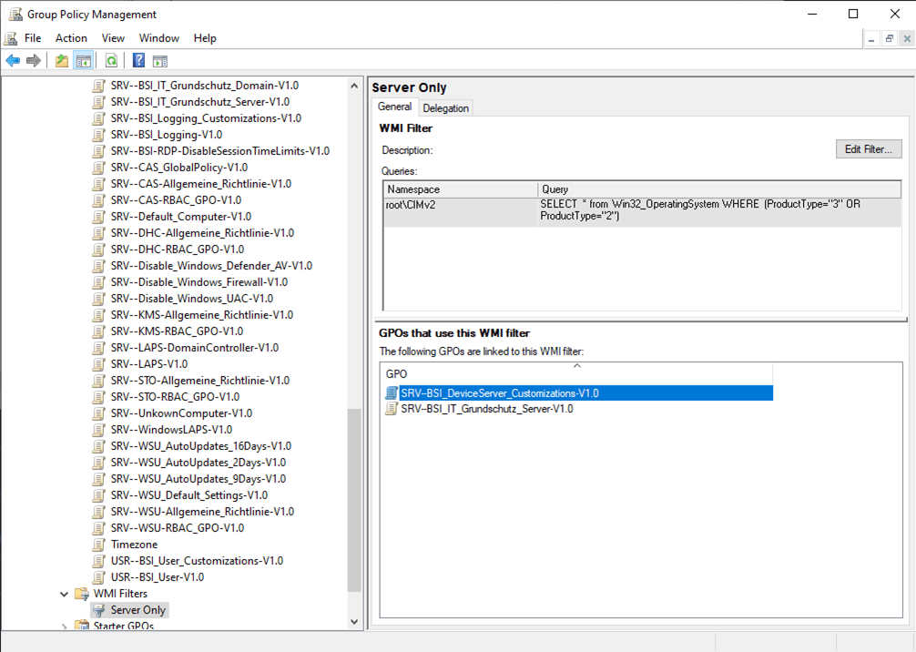Screen dimensions: 916x652
Task: Open the View menu
Action: pos(113,38)
